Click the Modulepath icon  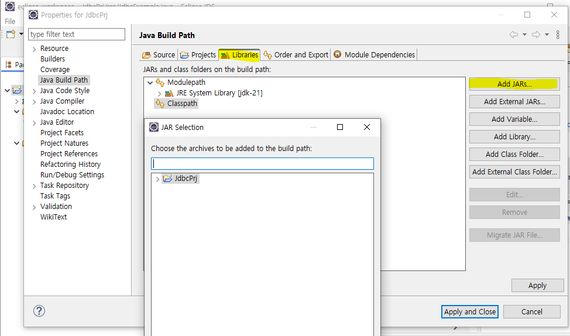click(160, 83)
